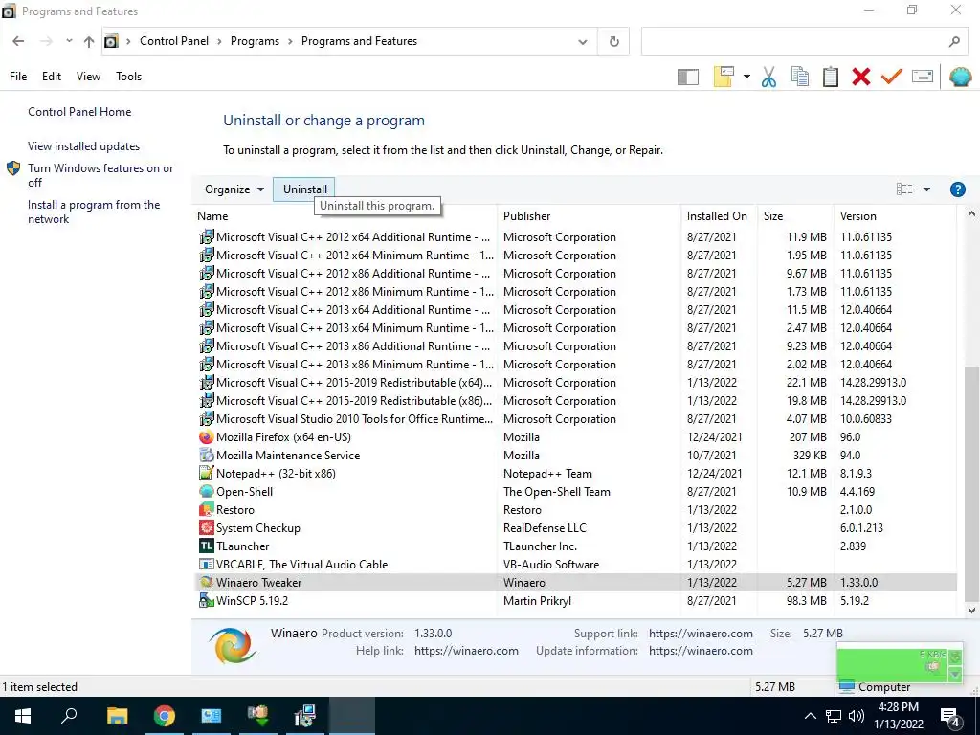Click the taskbar Search magnifier

pos(69,716)
